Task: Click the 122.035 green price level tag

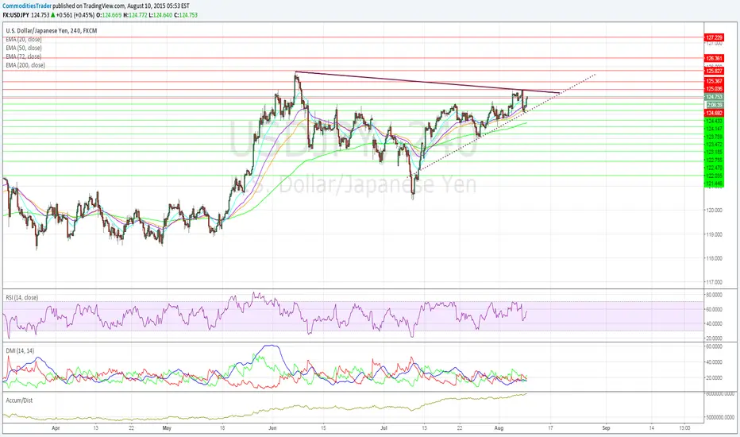Action: click(x=714, y=176)
